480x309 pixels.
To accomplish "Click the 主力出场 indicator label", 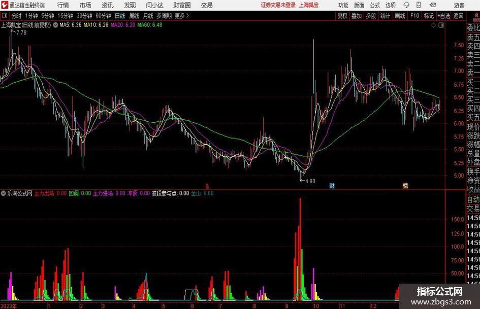I will [50, 193].
